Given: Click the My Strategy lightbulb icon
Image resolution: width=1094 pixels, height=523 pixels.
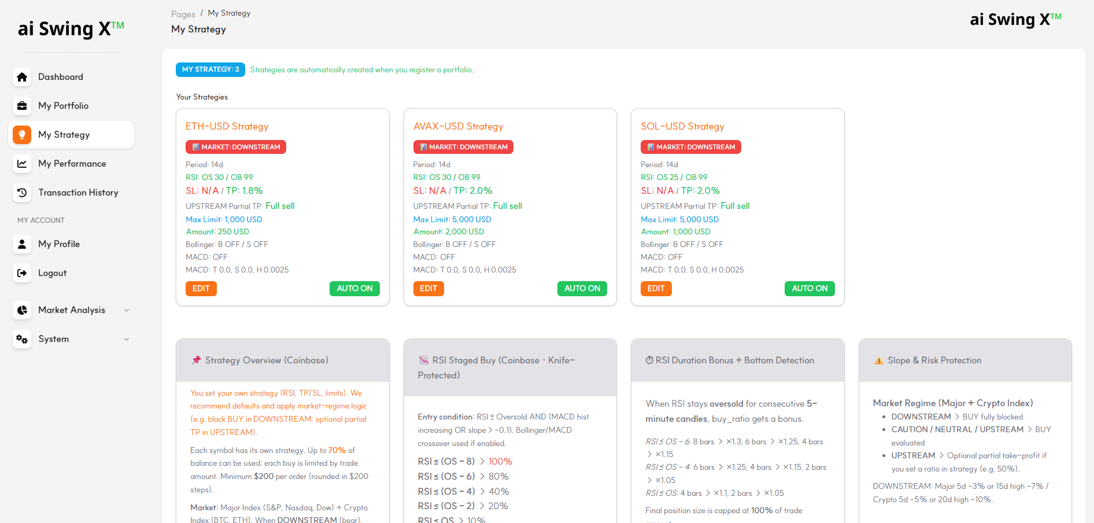Looking at the screenshot, I should (x=22, y=135).
